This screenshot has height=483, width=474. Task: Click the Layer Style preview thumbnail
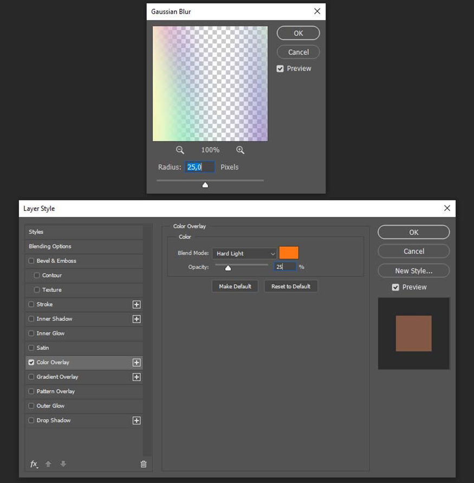[x=414, y=333]
